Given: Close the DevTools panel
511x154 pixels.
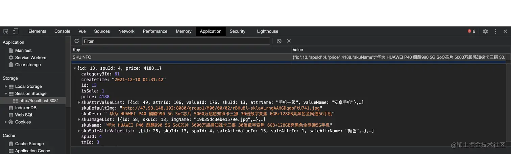Looking at the screenshot, I should pyautogui.click(x=505, y=31).
